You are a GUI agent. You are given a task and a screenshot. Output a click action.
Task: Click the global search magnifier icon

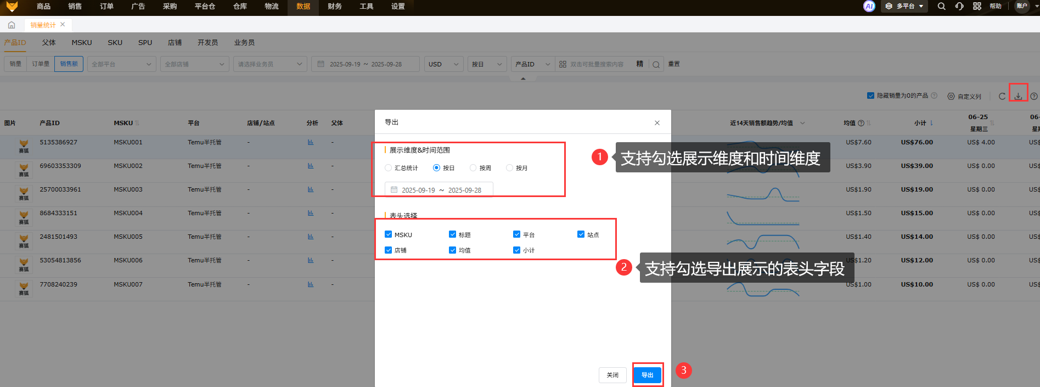[941, 6]
